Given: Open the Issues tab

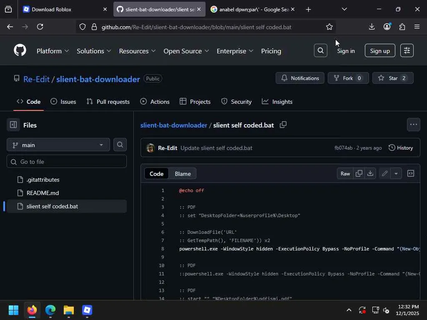Looking at the screenshot, I should pyautogui.click(x=63, y=102).
